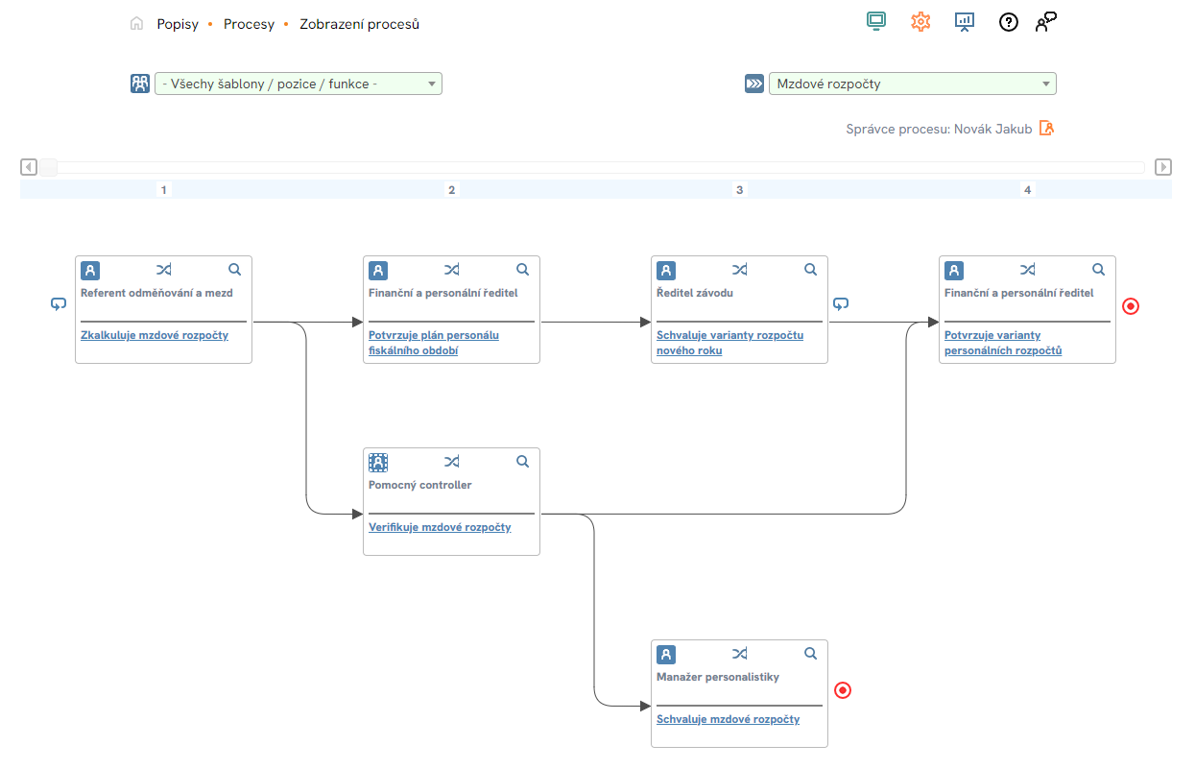Click loop icon left of Referent odměňování box
The width and height of the screenshot is (1195, 769).
coord(59,304)
